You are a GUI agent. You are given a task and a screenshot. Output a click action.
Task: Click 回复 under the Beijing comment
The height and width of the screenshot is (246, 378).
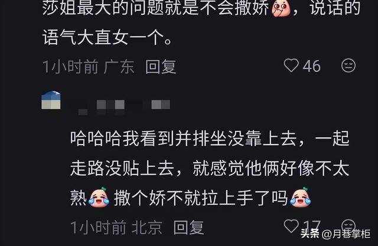pyautogui.click(x=189, y=227)
